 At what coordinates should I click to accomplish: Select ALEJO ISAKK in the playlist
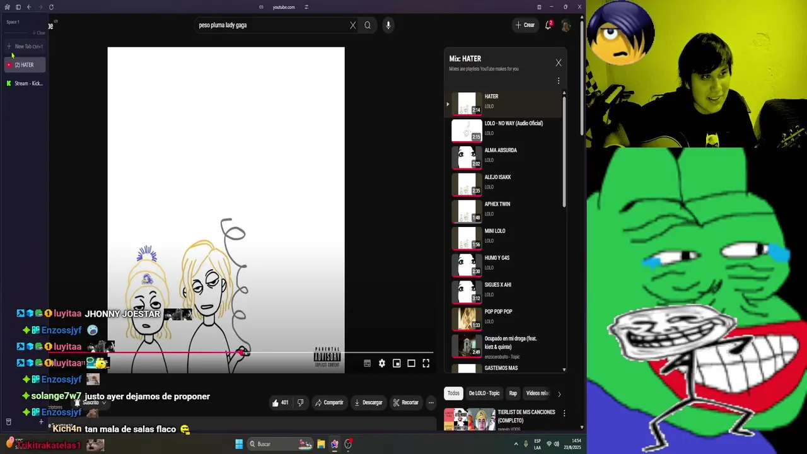click(504, 183)
